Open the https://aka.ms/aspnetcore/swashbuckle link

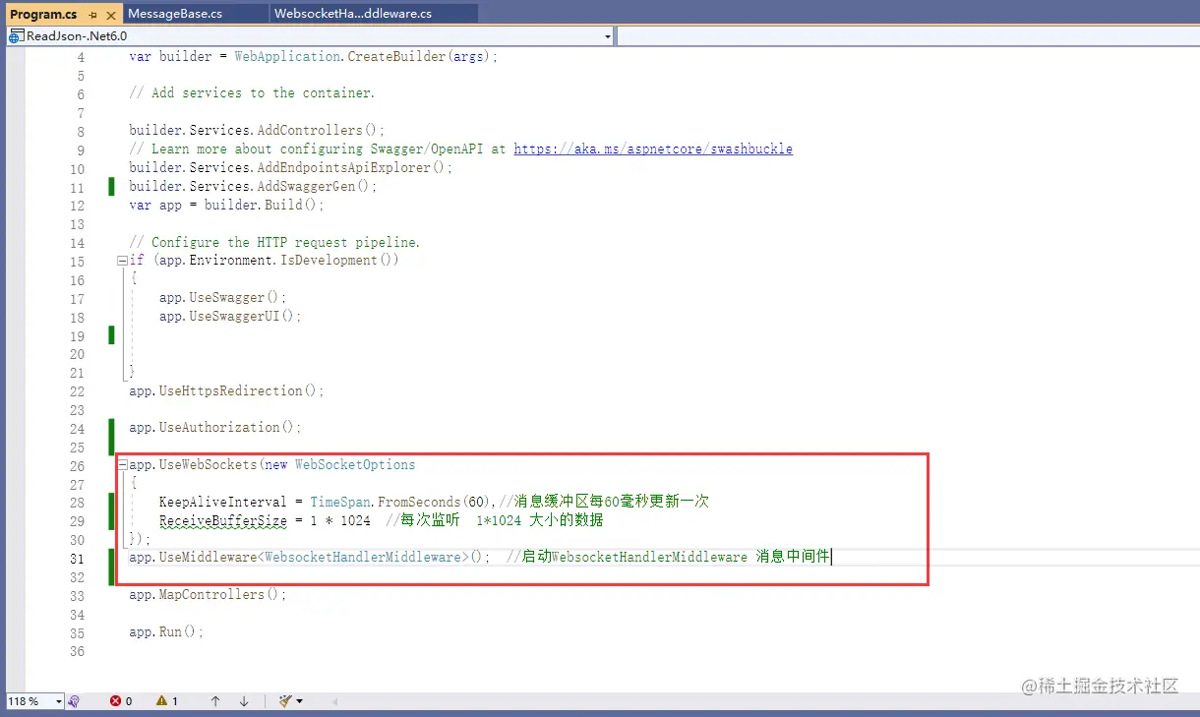(x=653, y=149)
